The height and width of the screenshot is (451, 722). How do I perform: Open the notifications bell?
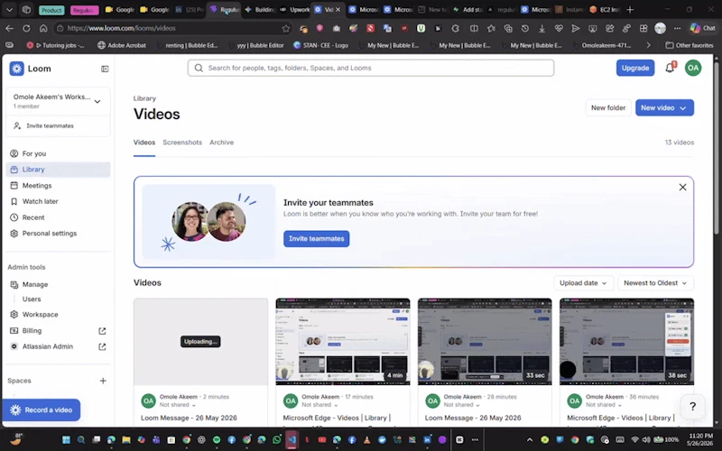click(670, 68)
